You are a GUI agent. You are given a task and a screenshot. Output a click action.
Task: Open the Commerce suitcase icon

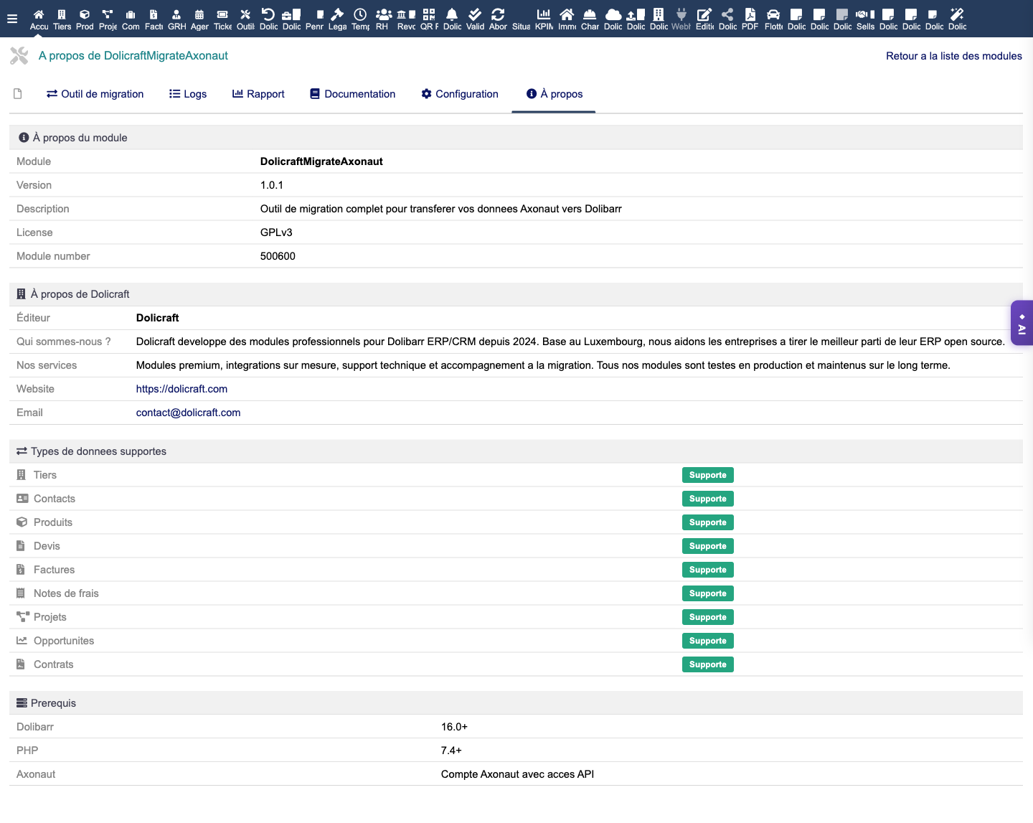(x=131, y=14)
